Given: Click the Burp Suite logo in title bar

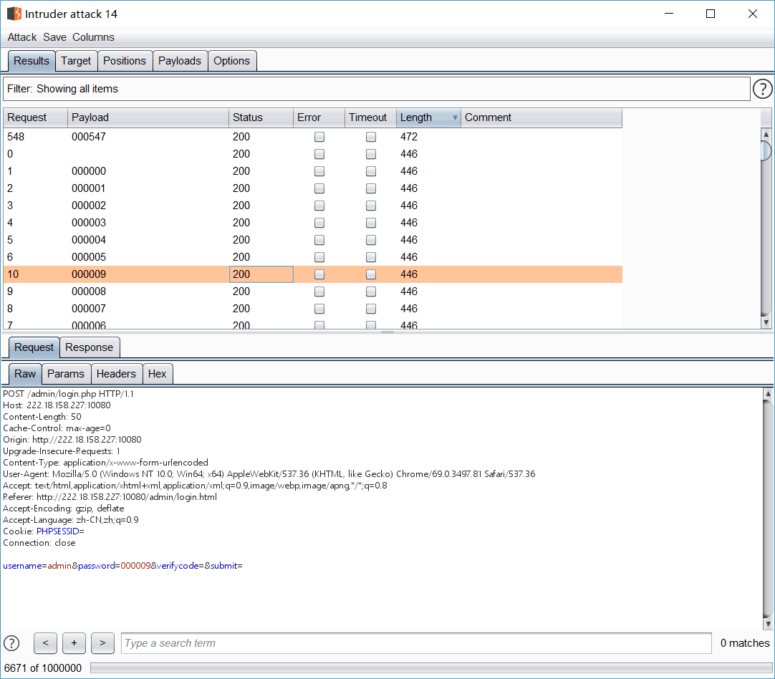Looking at the screenshot, I should (x=14, y=14).
